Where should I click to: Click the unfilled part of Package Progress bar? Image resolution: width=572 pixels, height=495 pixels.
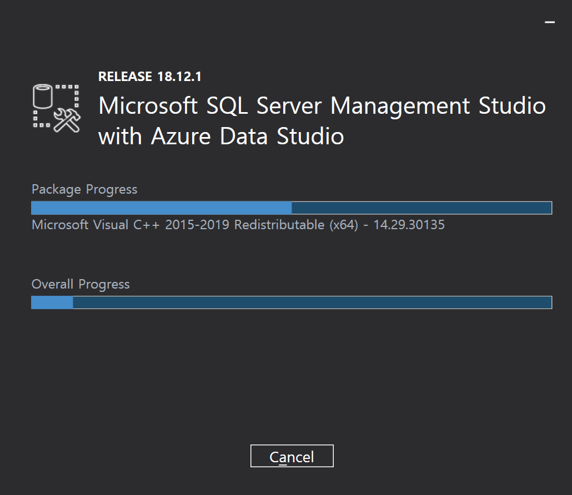[421, 208]
